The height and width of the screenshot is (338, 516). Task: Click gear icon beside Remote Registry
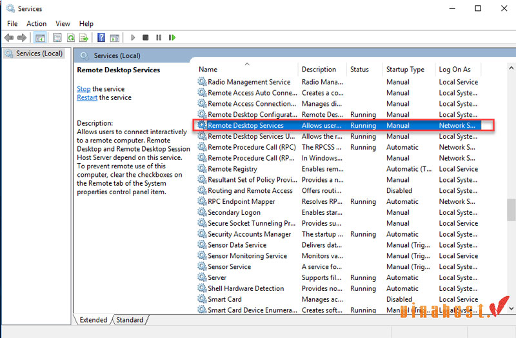[x=202, y=168]
